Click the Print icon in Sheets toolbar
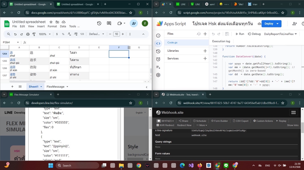This screenshot has width=304, height=170. (x=28, y=34)
